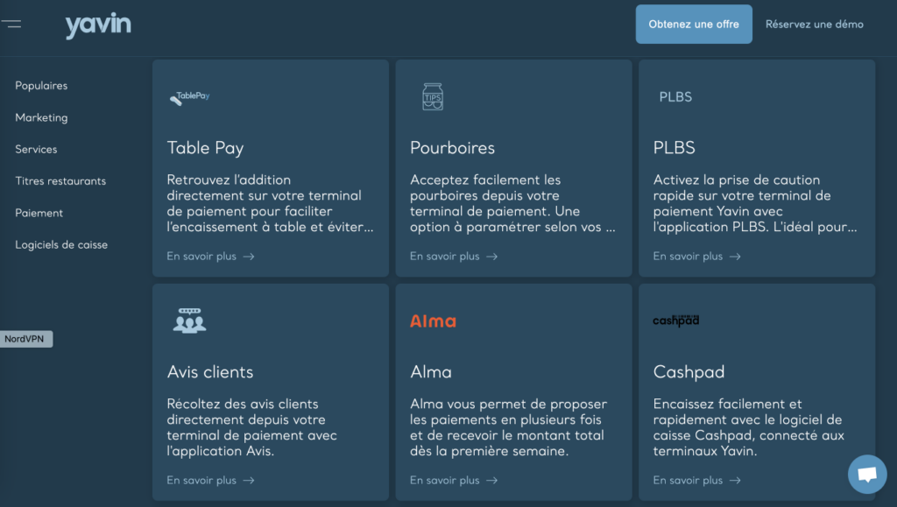The height and width of the screenshot is (507, 897).
Task: Select Titres restaurants category
Action: pyautogui.click(x=60, y=181)
